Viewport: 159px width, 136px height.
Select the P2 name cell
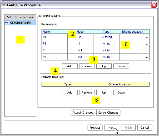coord(54,43)
